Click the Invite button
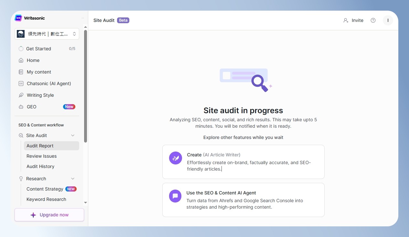Viewport: 409px width, 237px height. pos(353,20)
